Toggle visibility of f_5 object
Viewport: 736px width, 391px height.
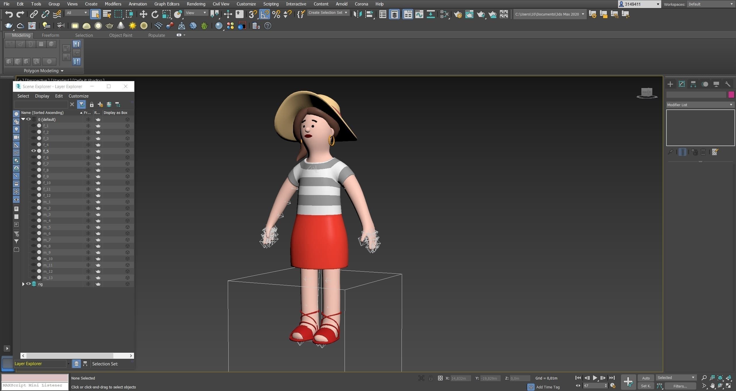(x=33, y=151)
